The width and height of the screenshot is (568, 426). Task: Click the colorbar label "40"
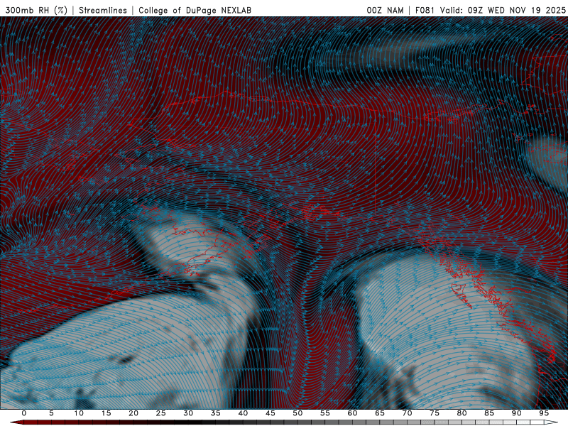[243, 413]
